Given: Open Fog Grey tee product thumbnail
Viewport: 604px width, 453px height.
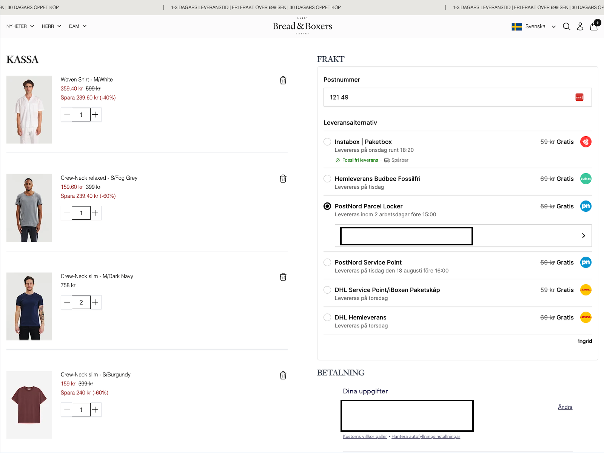Looking at the screenshot, I should click(29, 208).
